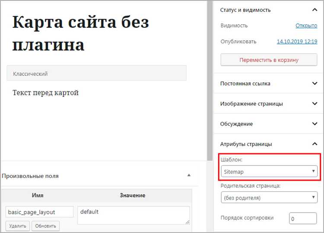The height and width of the screenshot is (233, 324).
Task: Expand the Постоянная ссылка section
Action: [x=268, y=84]
